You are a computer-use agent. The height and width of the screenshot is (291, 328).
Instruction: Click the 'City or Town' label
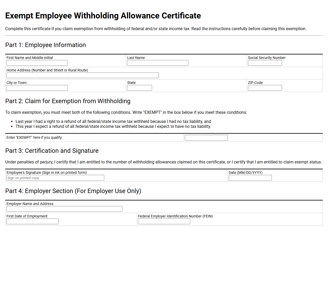click(17, 83)
